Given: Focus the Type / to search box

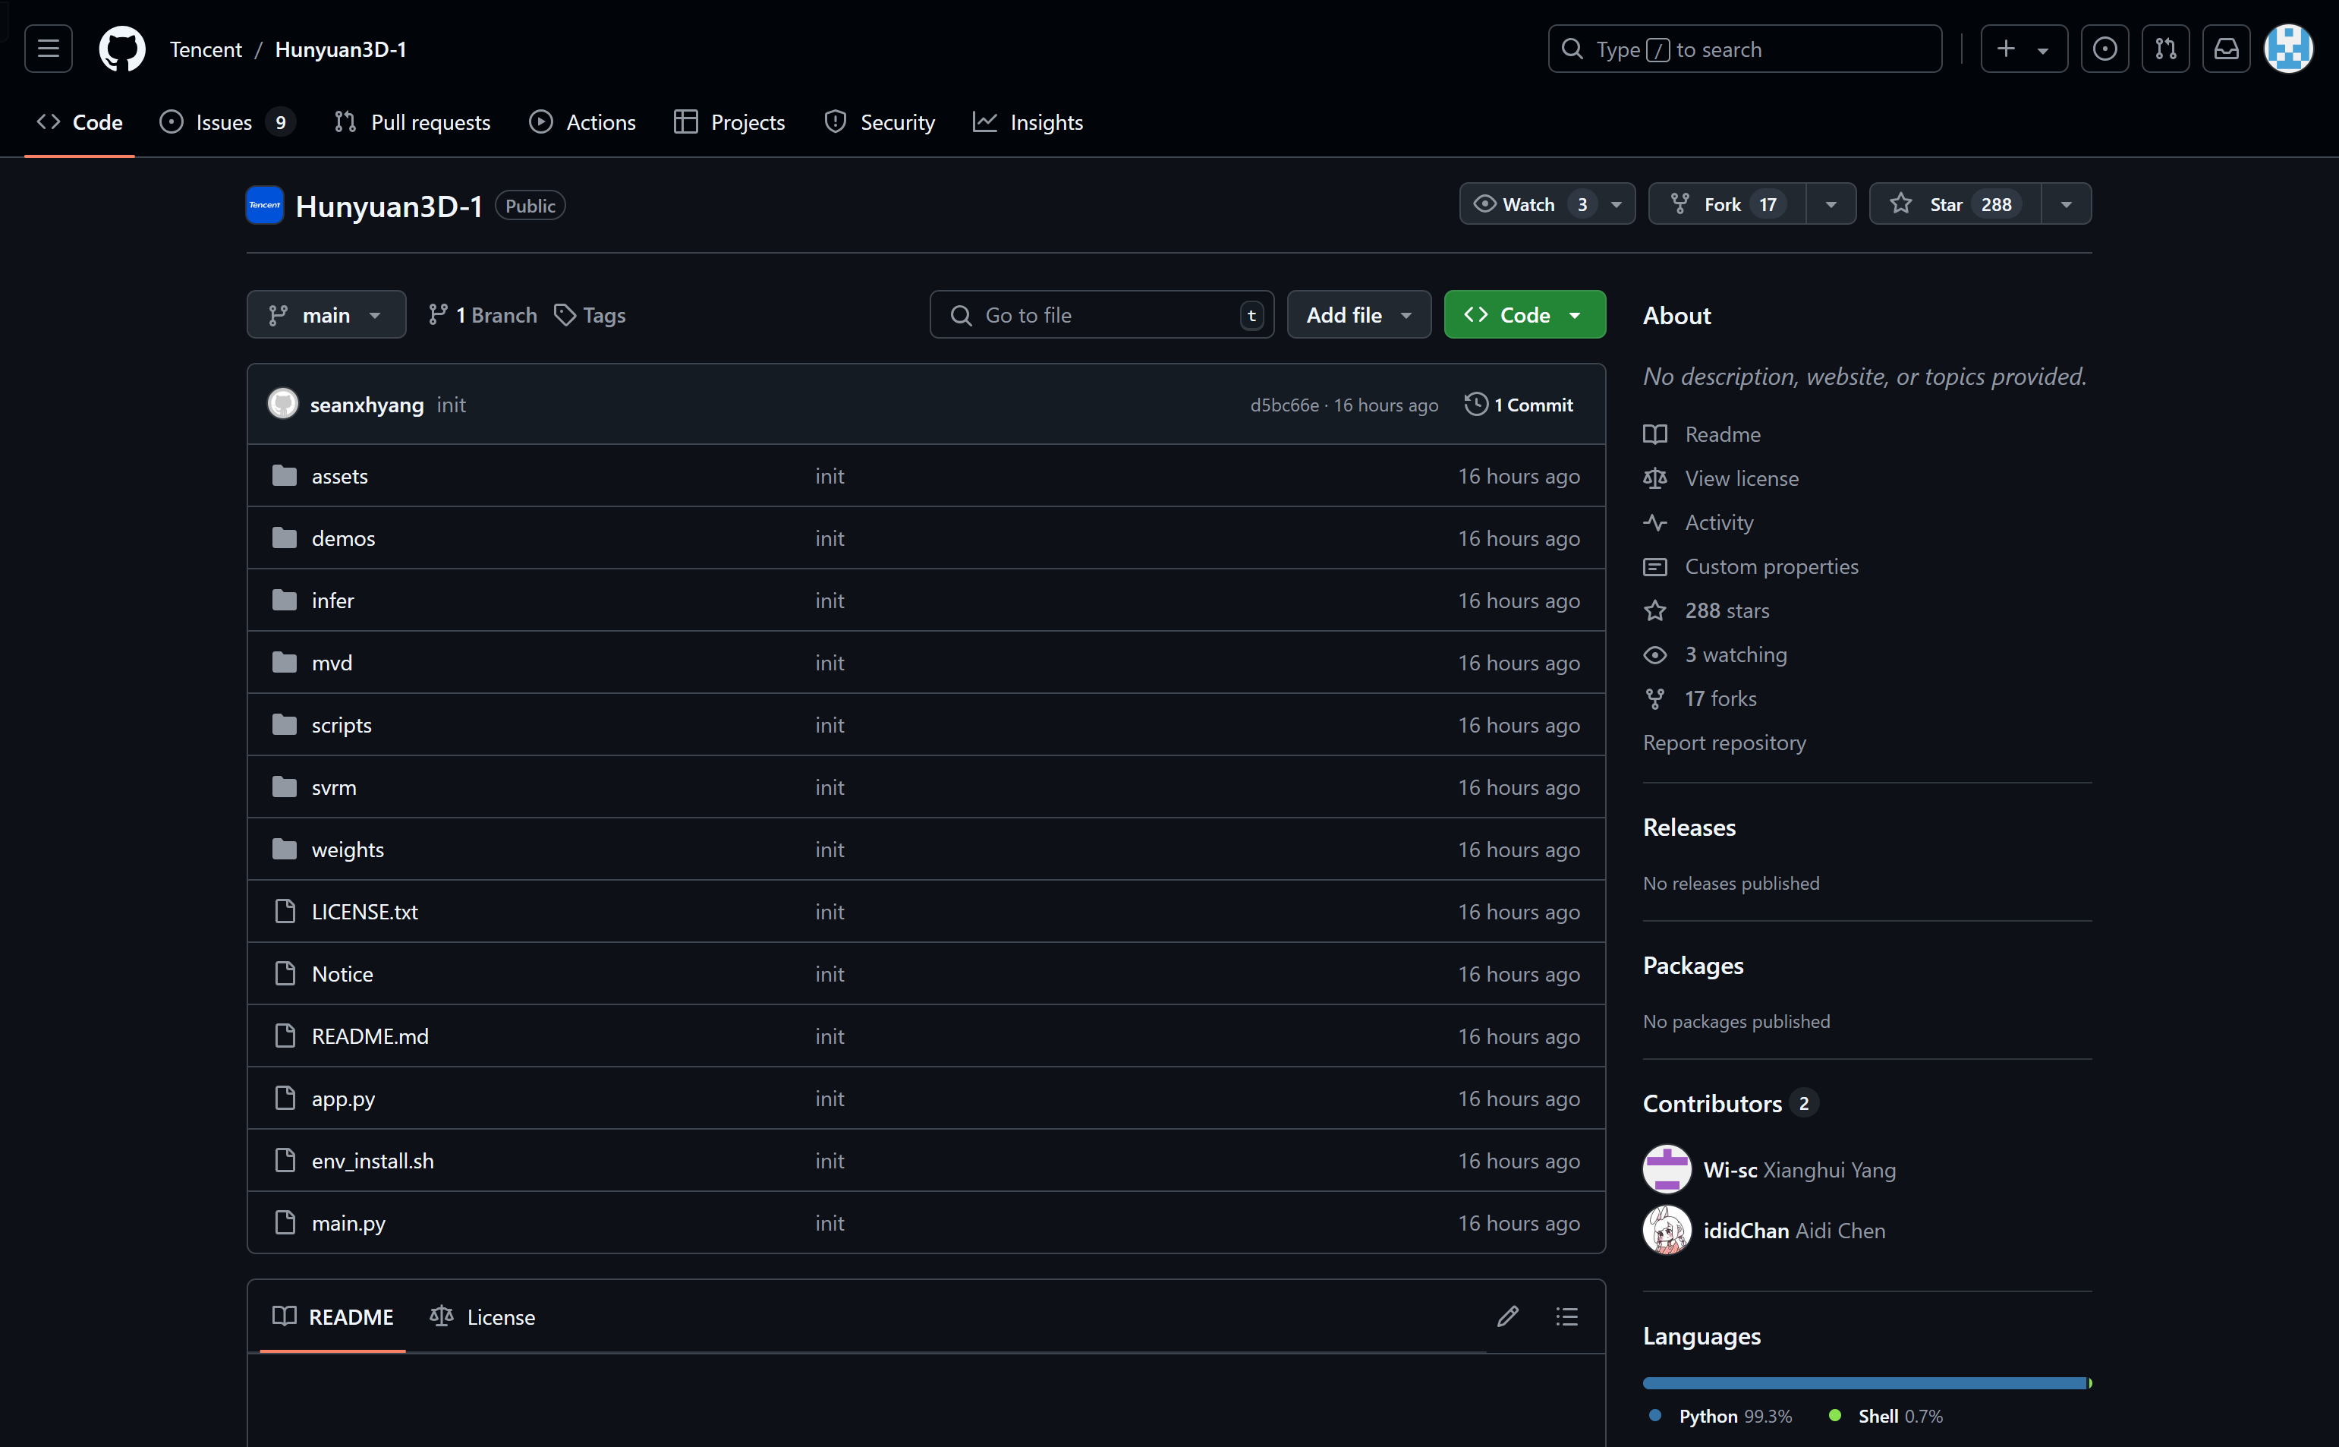Looking at the screenshot, I should tap(1745, 49).
